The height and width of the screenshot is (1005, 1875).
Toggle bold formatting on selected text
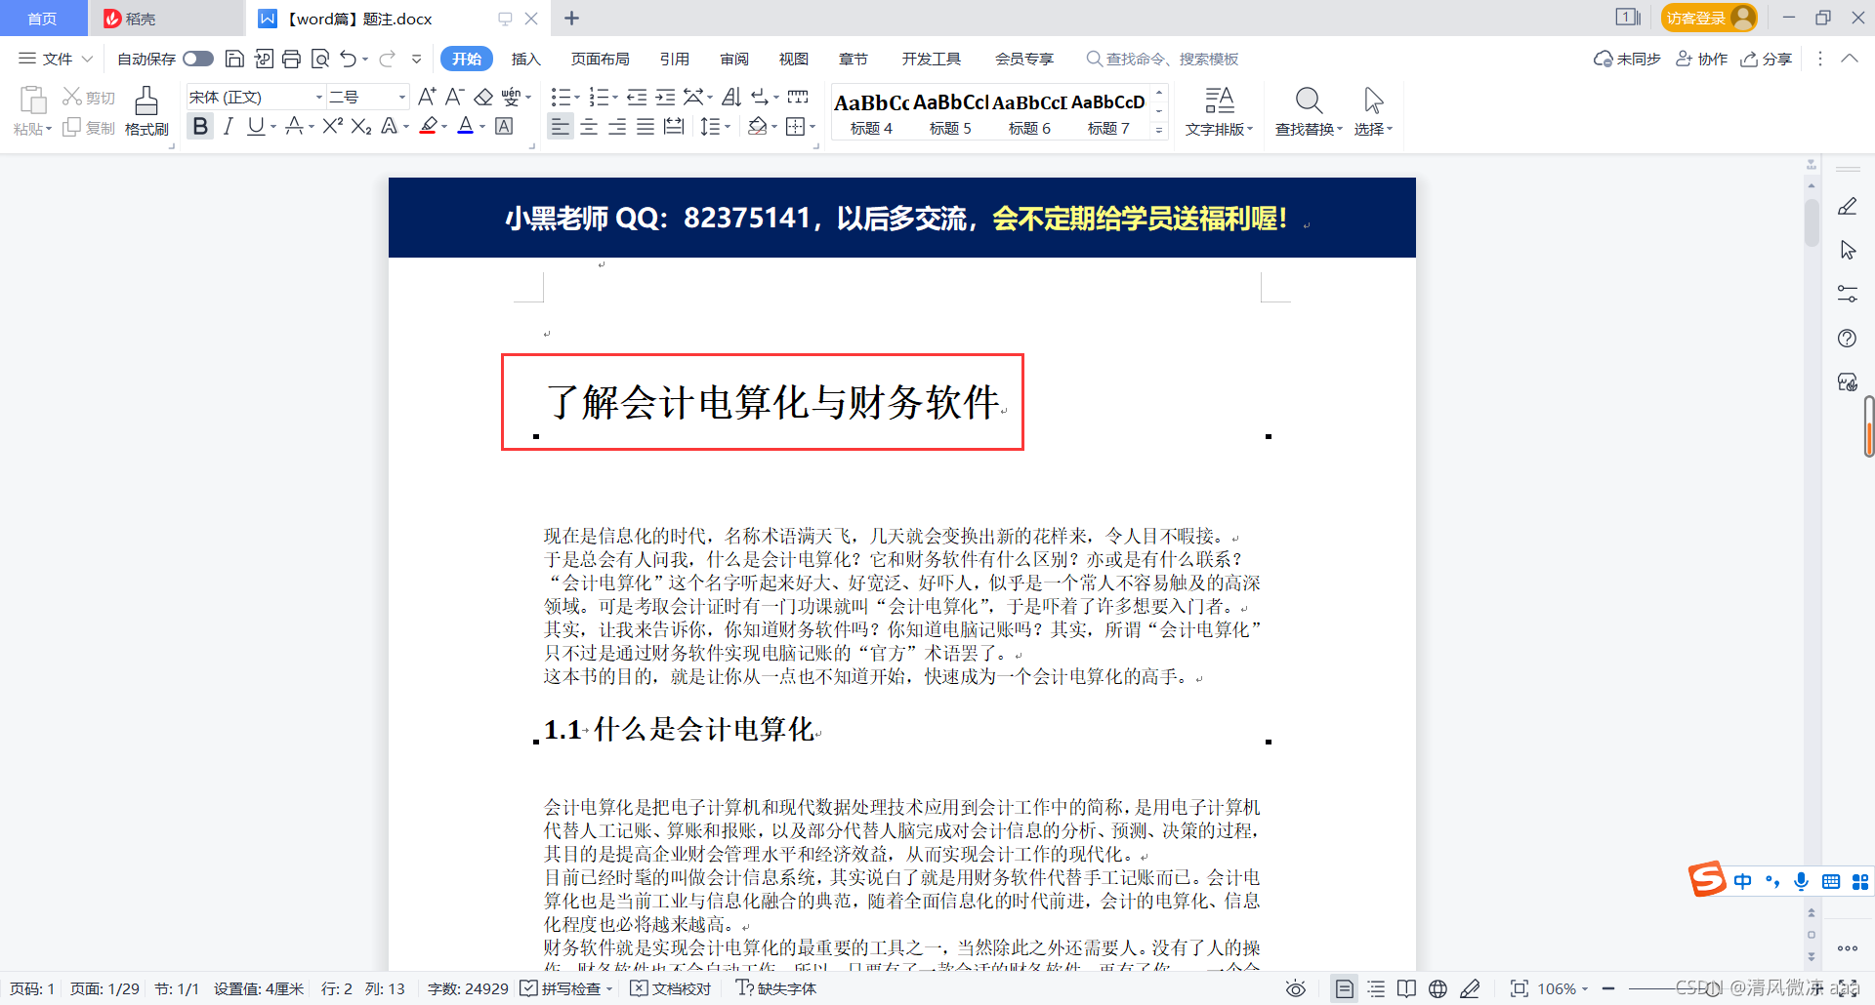pyautogui.click(x=200, y=126)
